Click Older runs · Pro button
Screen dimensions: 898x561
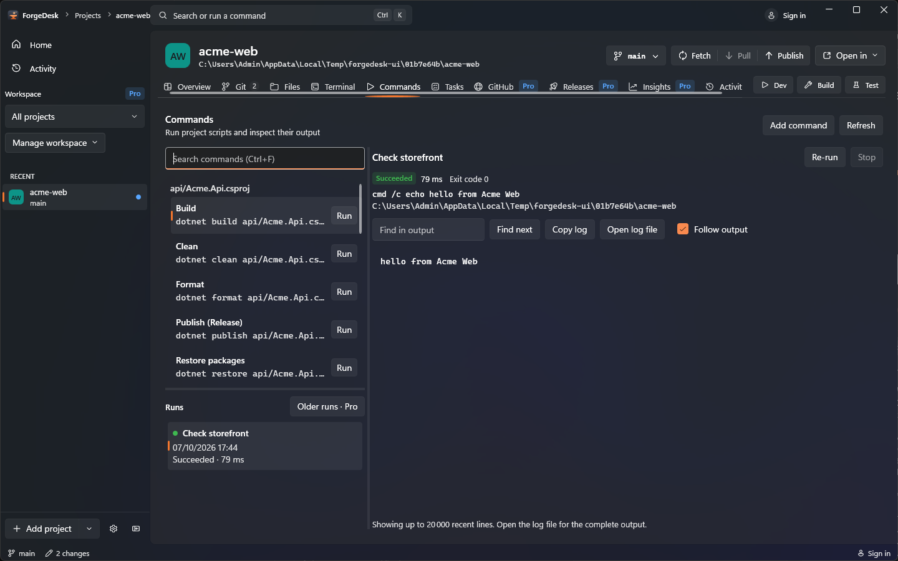click(x=327, y=406)
